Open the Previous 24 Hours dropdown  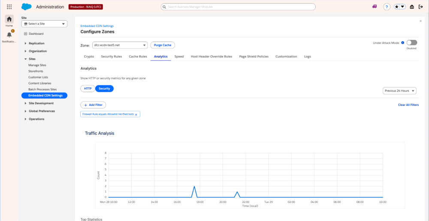pyautogui.click(x=399, y=91)
